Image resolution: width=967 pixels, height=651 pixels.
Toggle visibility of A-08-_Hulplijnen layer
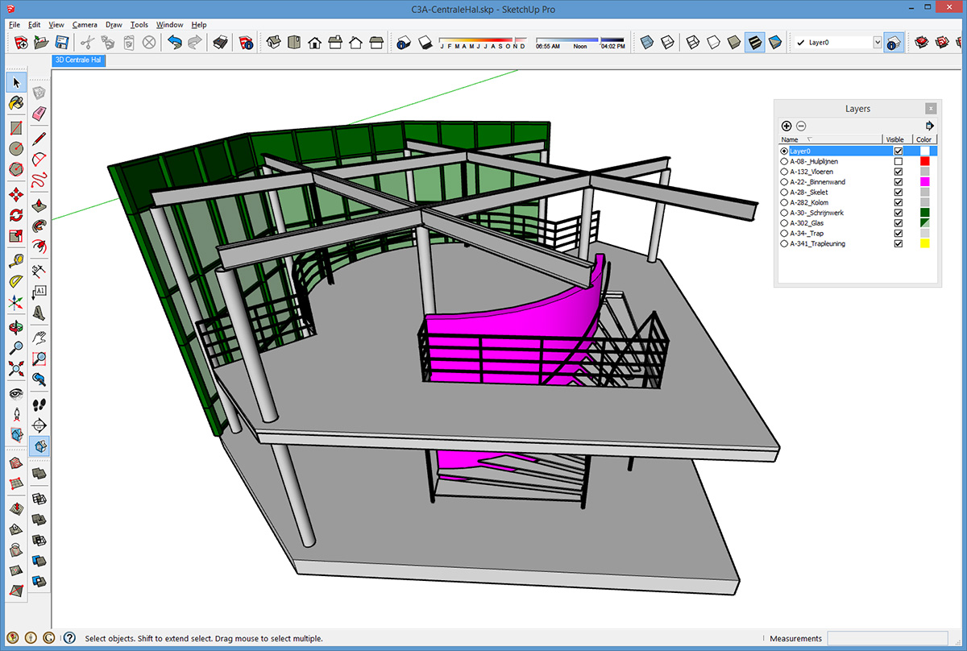point(899,161)
